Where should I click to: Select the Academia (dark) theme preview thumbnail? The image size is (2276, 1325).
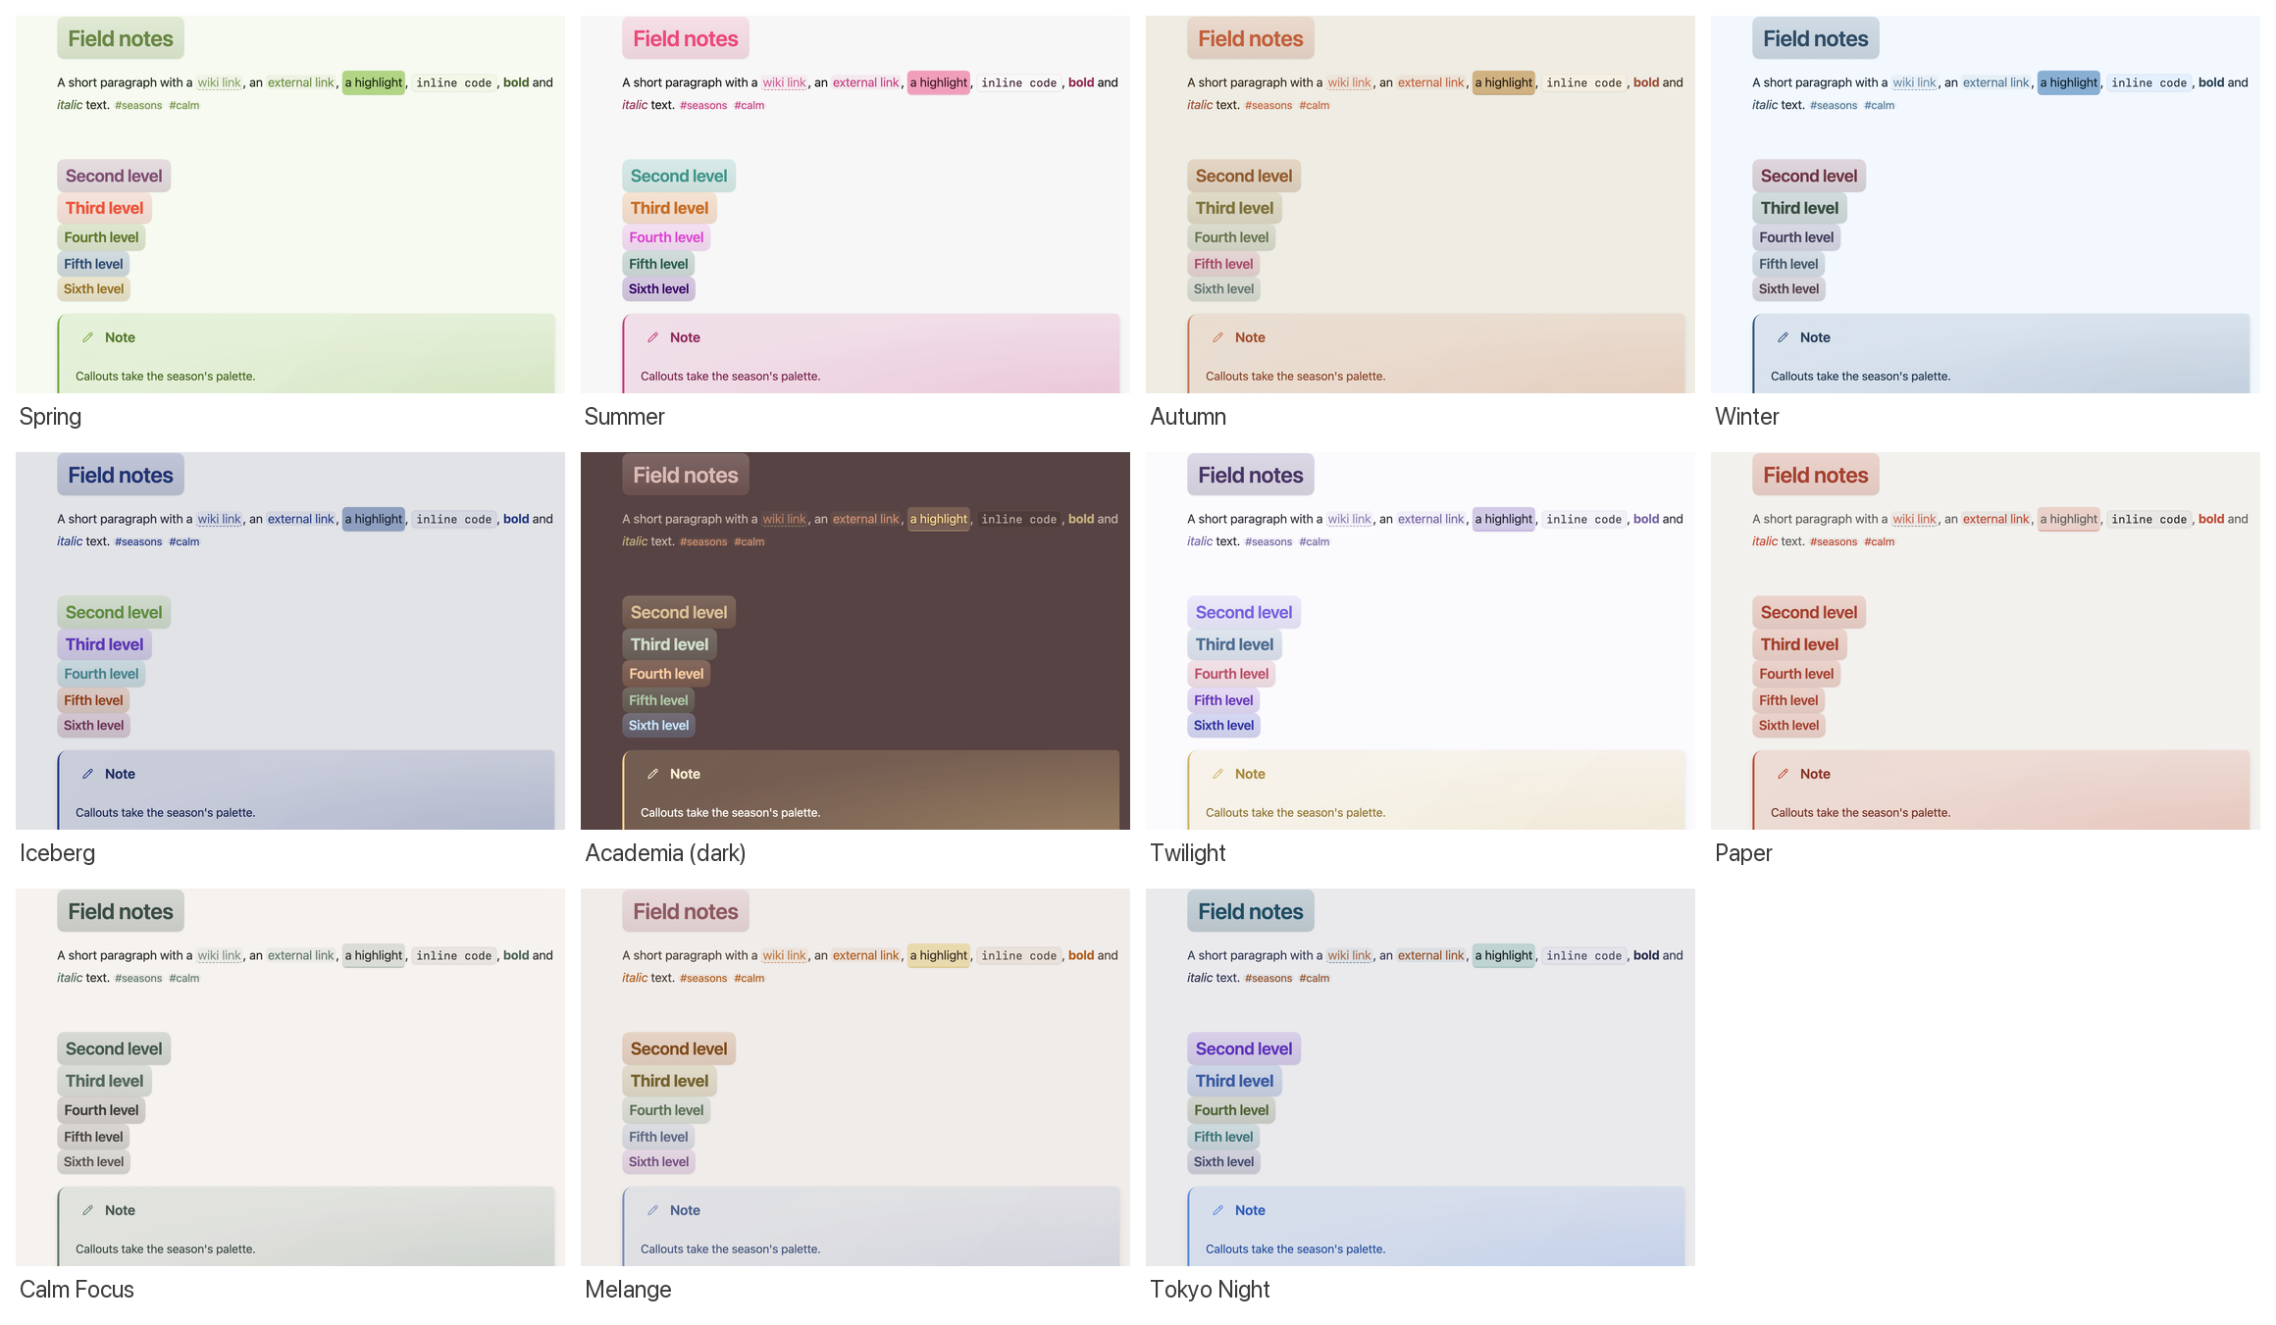pos(855,640)
